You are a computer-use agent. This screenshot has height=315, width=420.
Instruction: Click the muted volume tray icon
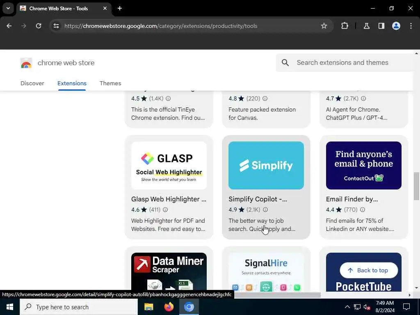(367, 307)
